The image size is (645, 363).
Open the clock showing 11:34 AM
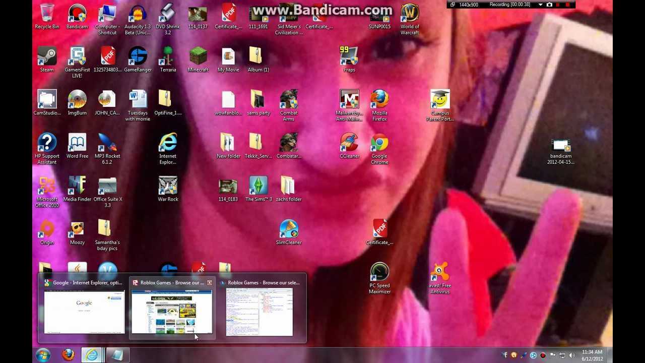592,355
